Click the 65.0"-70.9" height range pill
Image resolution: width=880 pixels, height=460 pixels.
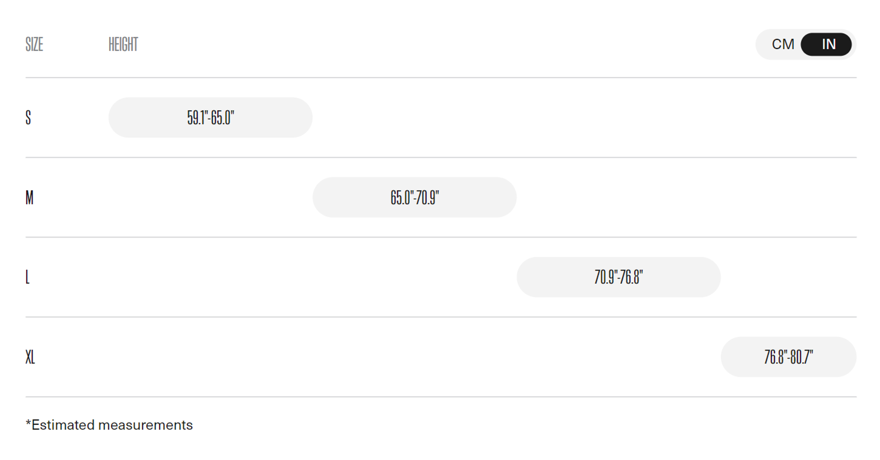click(x=414, y=197)
